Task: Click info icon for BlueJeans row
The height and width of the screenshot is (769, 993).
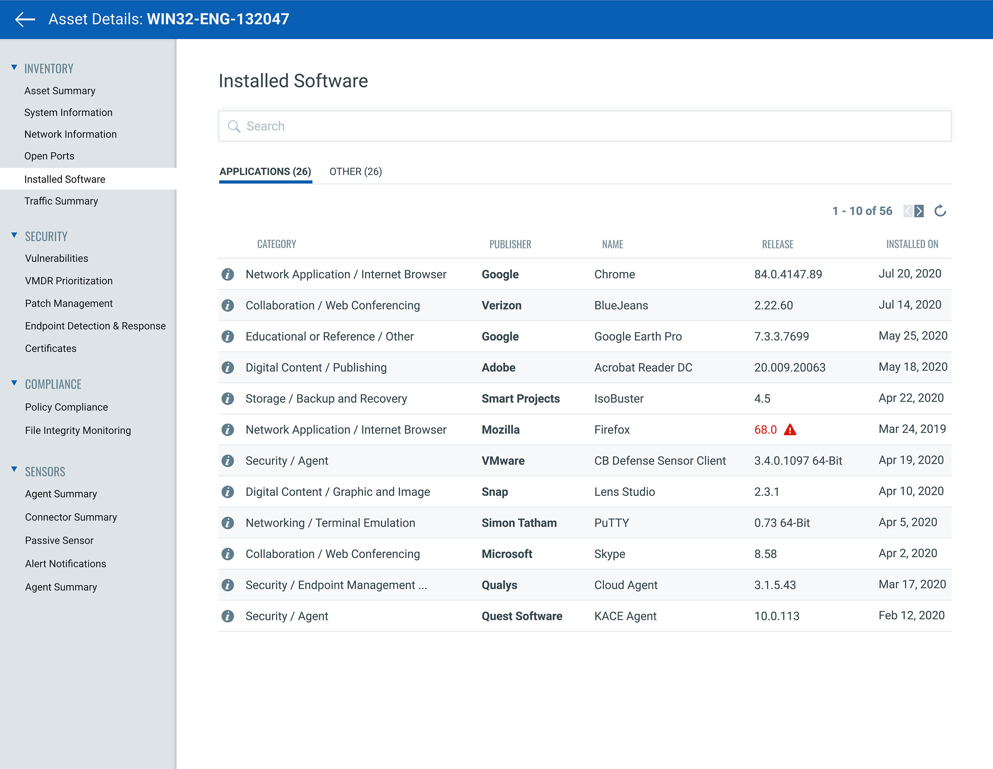Action: [x=228, y=305]
